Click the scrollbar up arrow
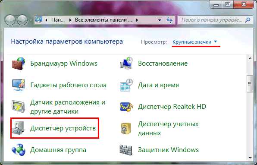 pos(250,58)
